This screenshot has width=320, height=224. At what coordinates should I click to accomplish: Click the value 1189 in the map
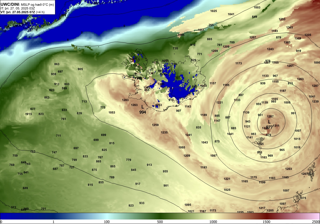[x=203, y=115]
